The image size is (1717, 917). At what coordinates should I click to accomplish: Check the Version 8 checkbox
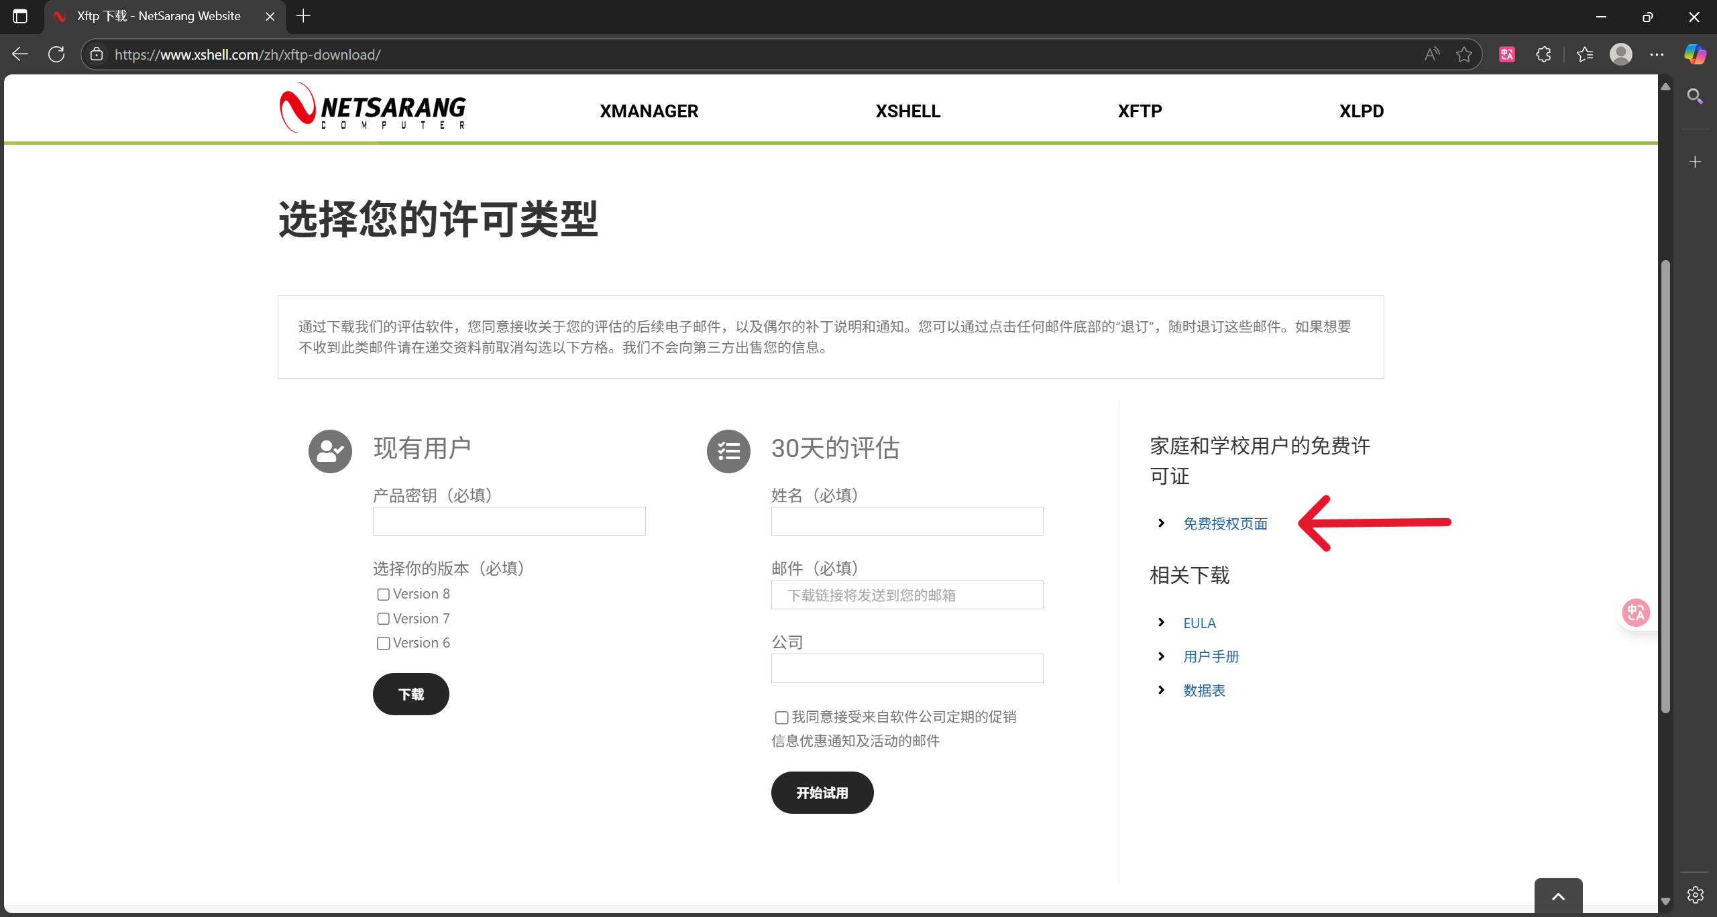click(x=383, y=594)
